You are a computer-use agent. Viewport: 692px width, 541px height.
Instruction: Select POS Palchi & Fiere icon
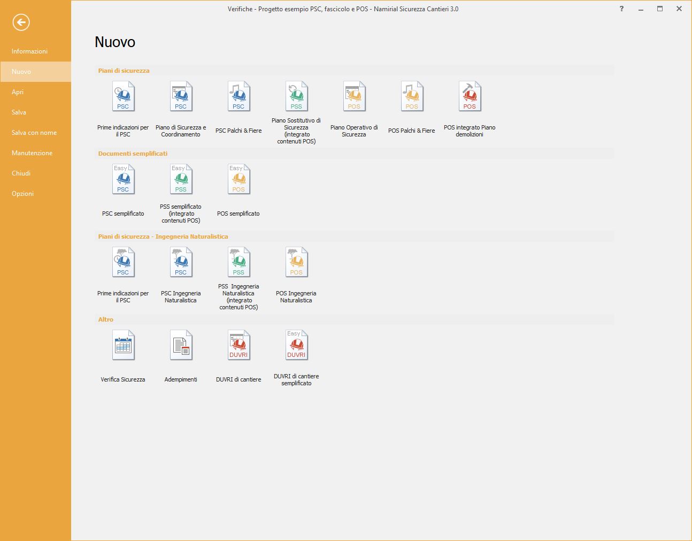(x=412, y=97)
